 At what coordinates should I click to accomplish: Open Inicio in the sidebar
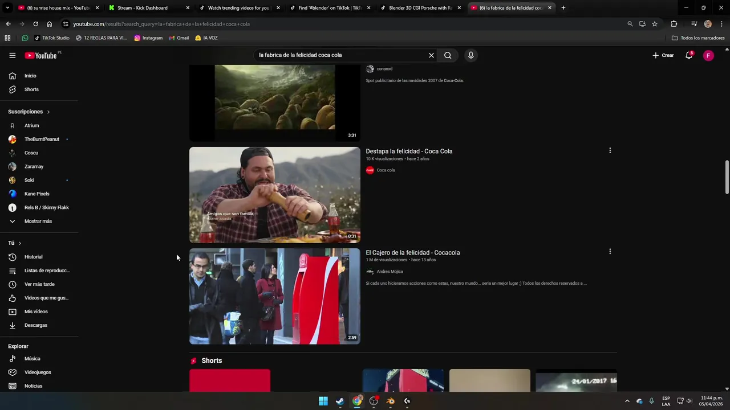click(30, 76)
